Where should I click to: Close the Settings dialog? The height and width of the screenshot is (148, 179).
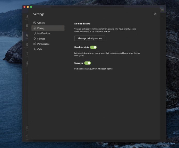tap(155, 14)
